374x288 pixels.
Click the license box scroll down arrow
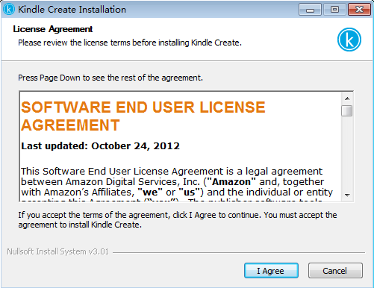(347, 195)
